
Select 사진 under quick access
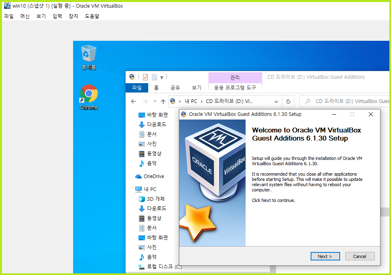(147, 144)
